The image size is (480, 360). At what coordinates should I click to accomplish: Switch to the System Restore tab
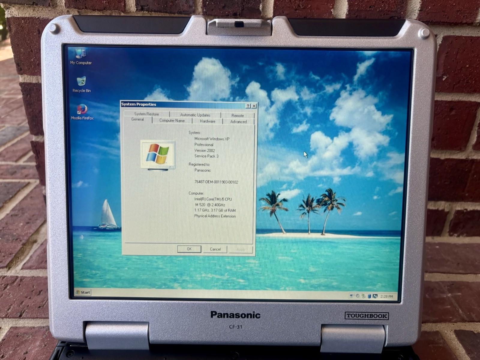point(146,114)
